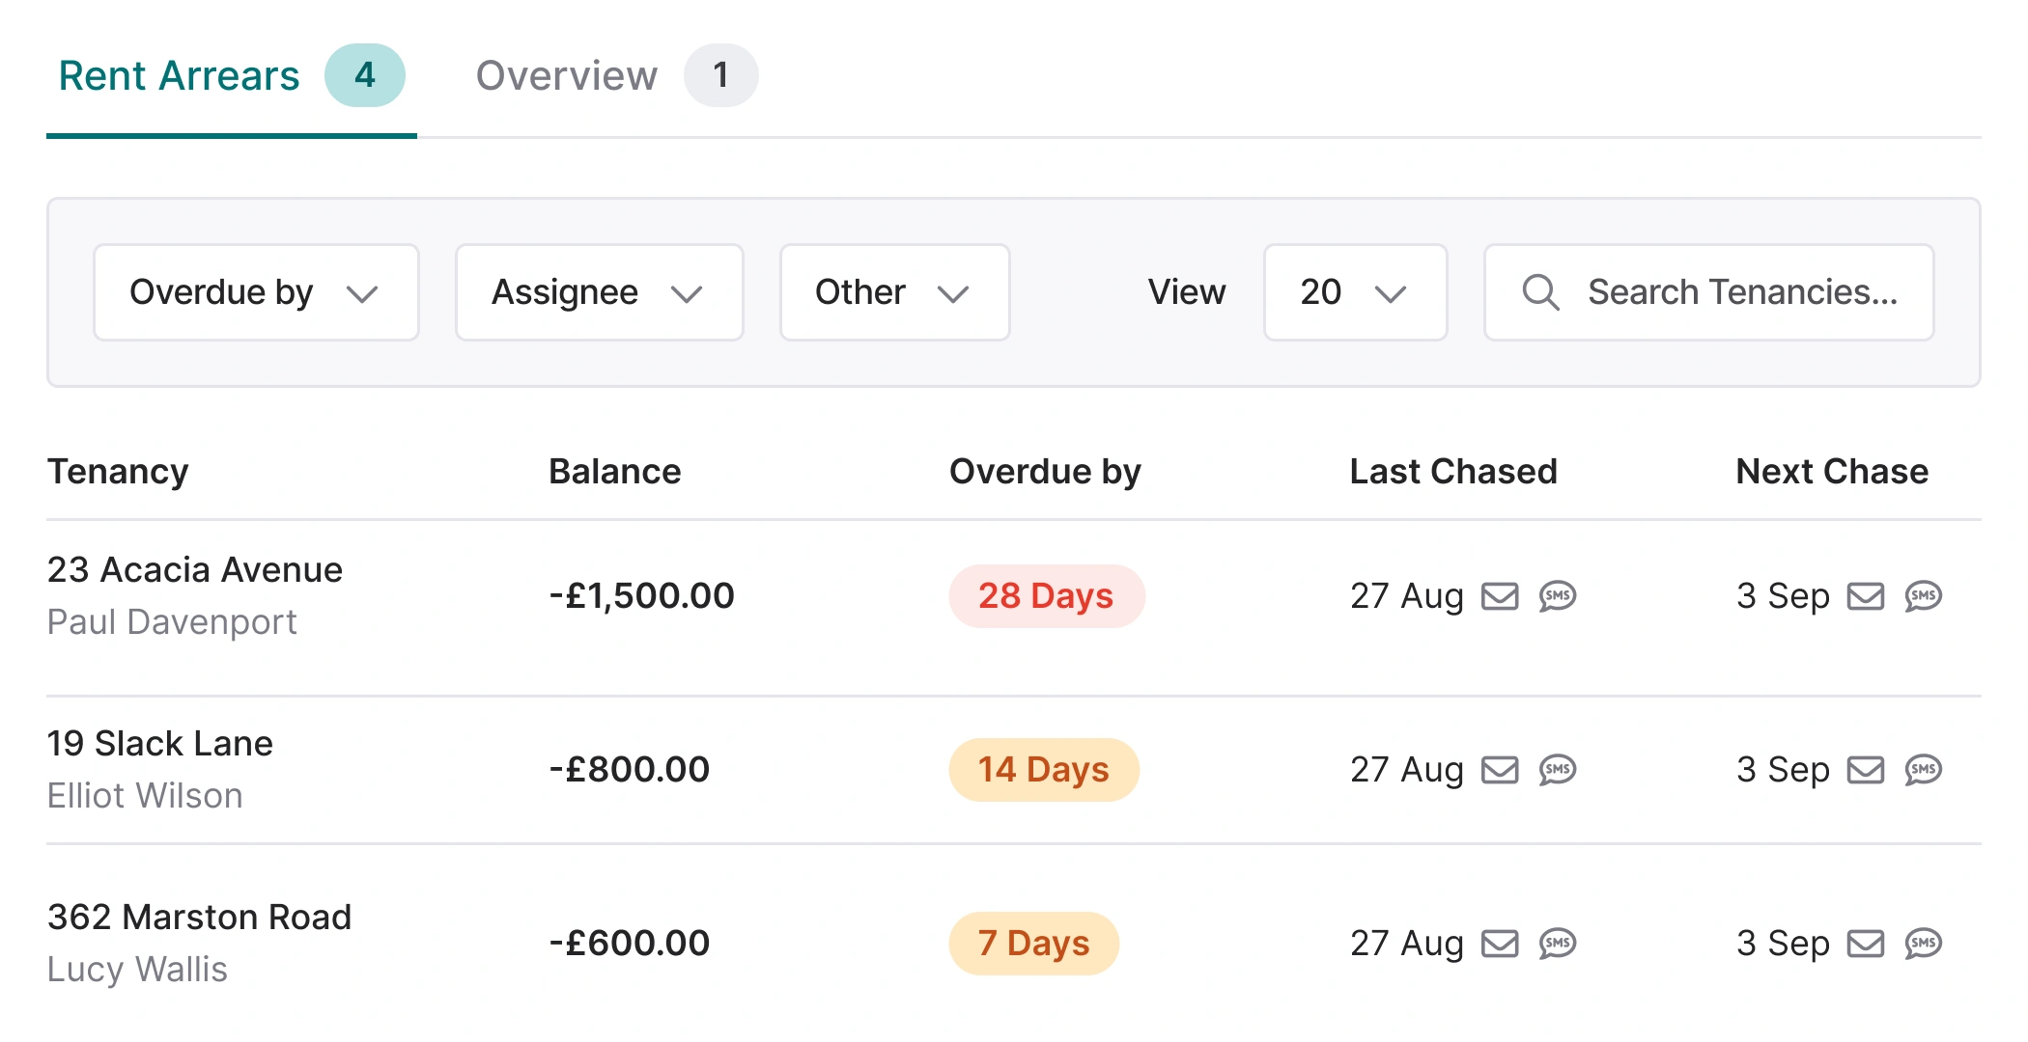This screenshot has width=2028, height=1042.
Task: Click the SMS icon for 19 Slack Lane next chase
Action: 1924,770
